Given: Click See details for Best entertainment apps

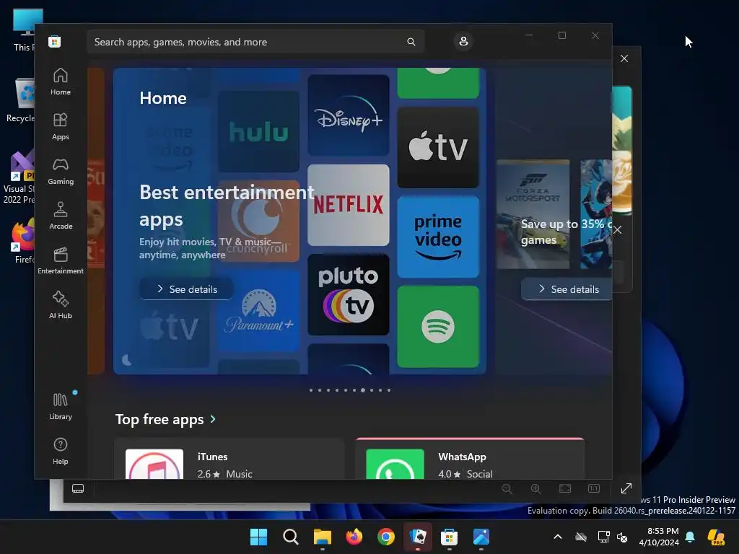Looking at the screenshot, I should [x=186, y=289].
